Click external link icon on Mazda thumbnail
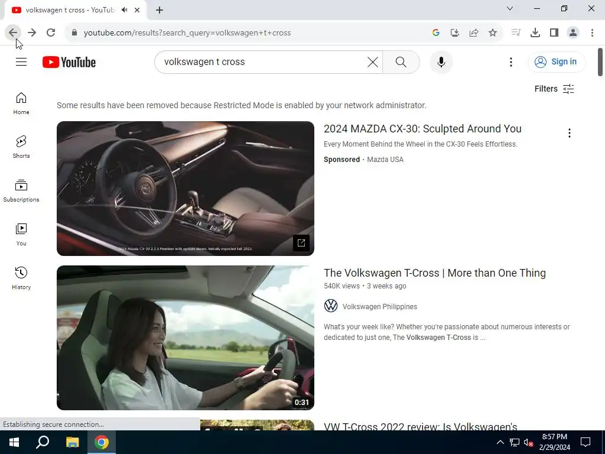Viewport: 605px width, 454px height. 301,243
